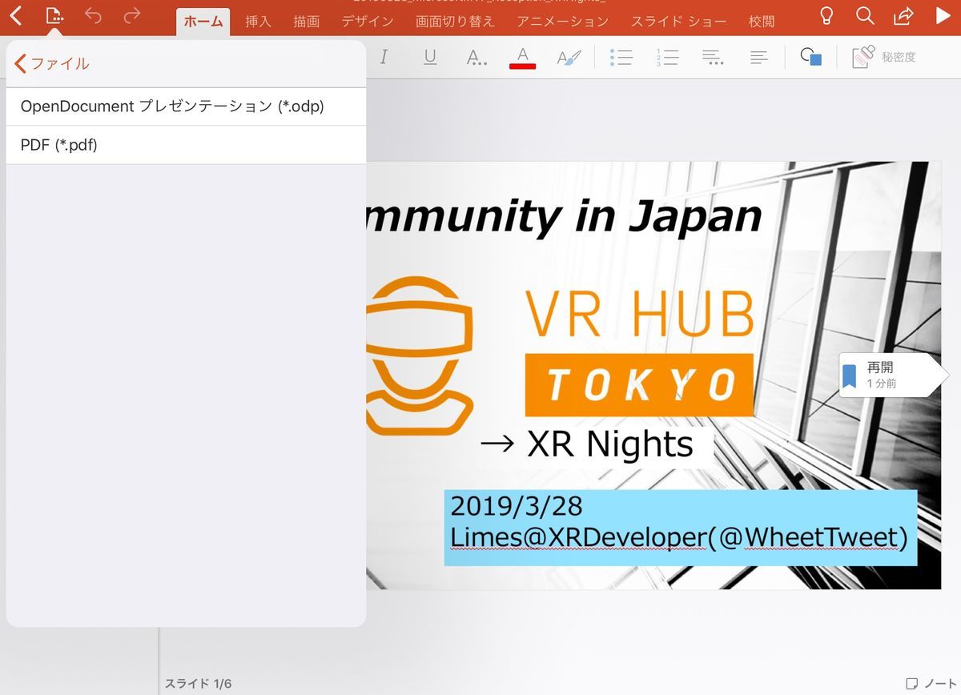Open text styles brush icon
The width and height of the screenshot is (961, 695).
[x=569, y=57]
